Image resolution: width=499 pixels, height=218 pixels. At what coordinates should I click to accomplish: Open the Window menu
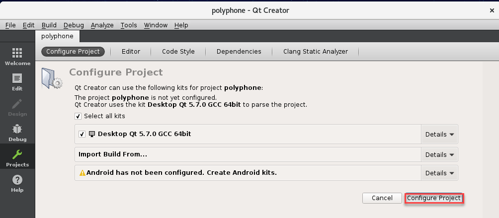click(156, 25)
